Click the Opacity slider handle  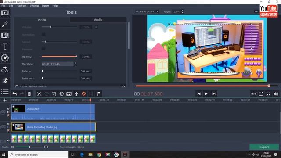[x=76, y=57]
